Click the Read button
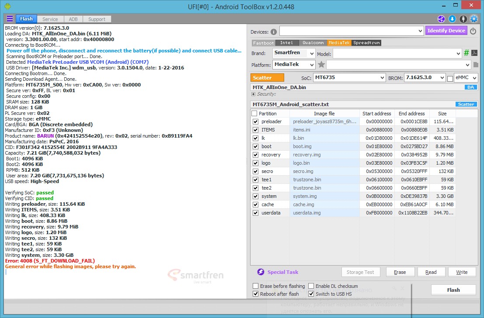Screen dimensions: 484x318 [431, 272]
